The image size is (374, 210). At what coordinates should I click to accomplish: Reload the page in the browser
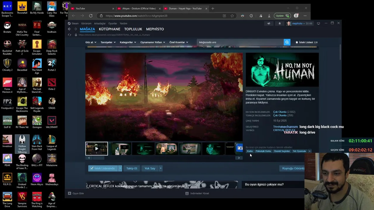click(x=91, y=16)
